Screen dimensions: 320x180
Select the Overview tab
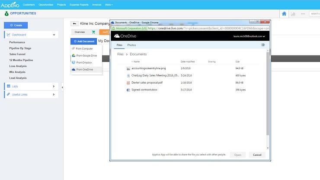(x=80, y=32)
